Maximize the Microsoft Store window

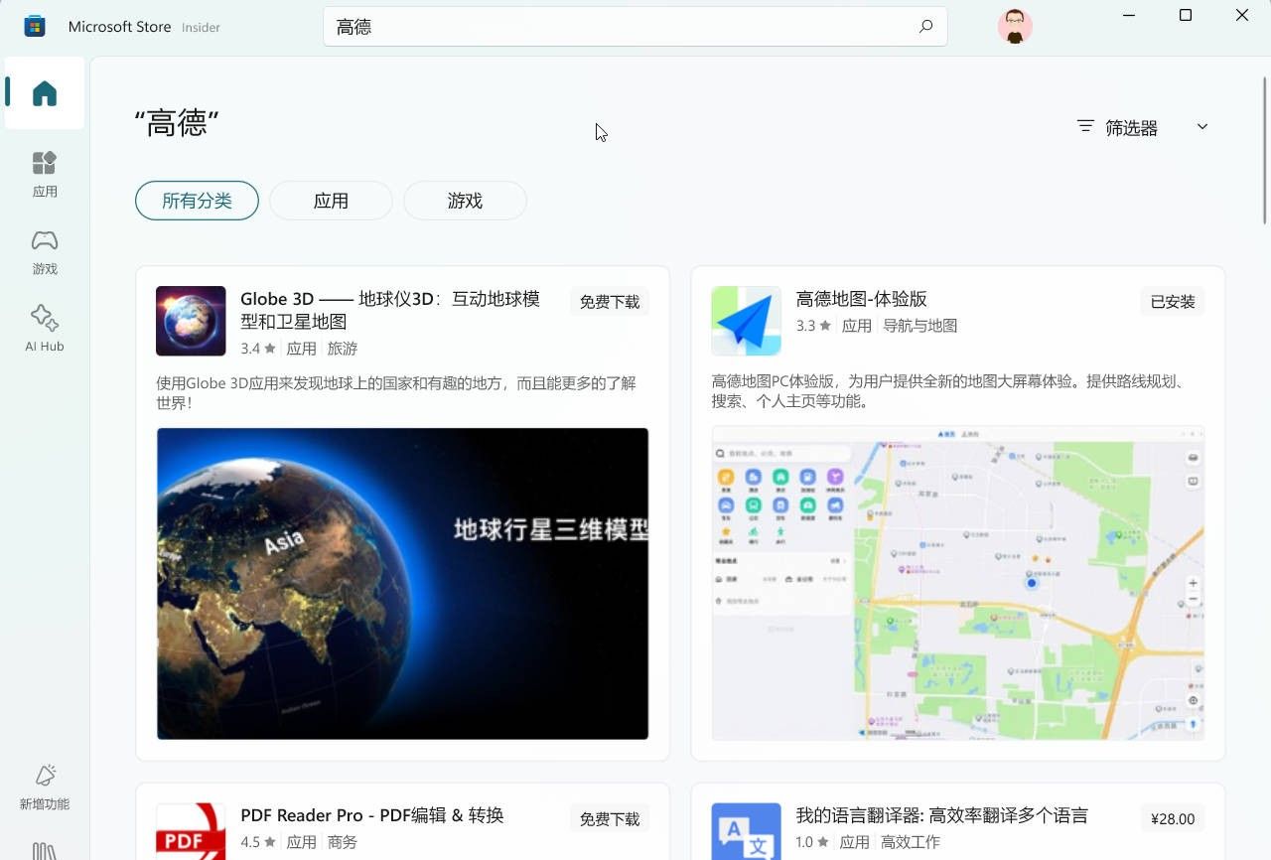1186,15
